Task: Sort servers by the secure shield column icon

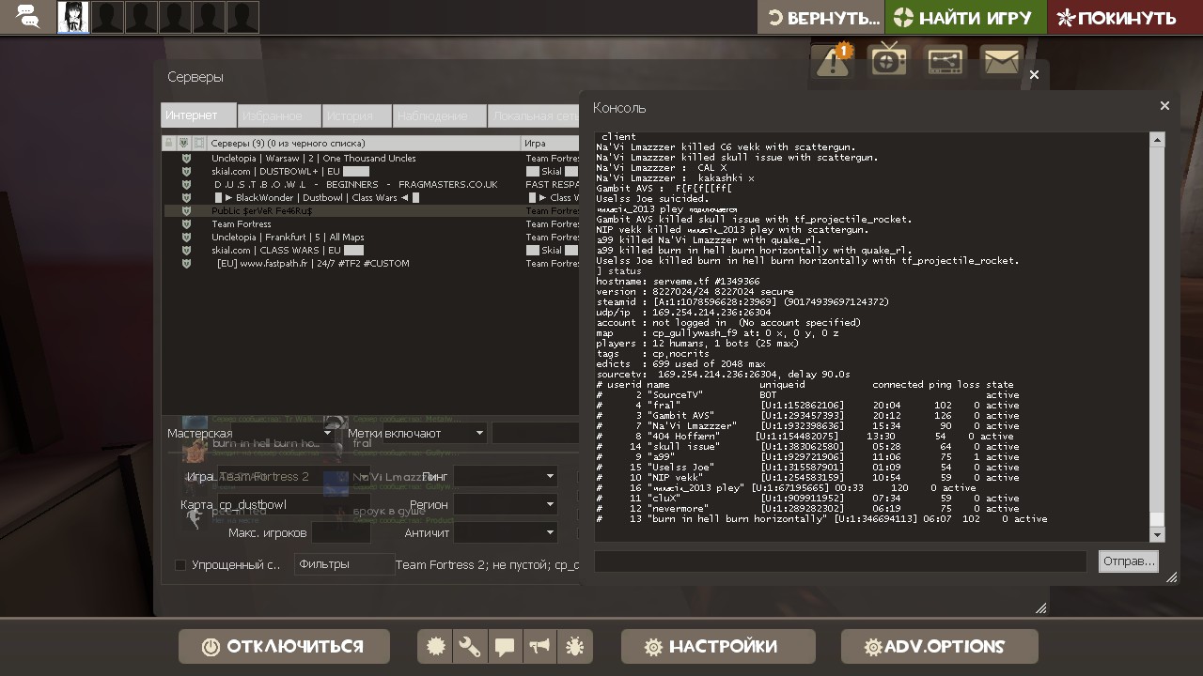Action: (185, 143)
